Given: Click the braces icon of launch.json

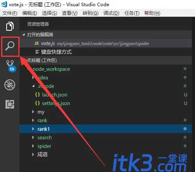Looking at the screenshot, I should (x=37, y=95).
